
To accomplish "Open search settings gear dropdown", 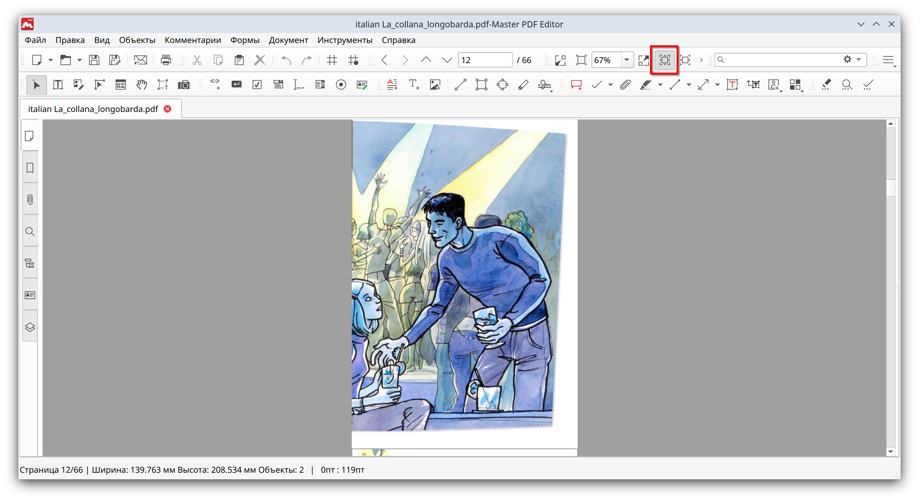I will (x=852, y=60).
